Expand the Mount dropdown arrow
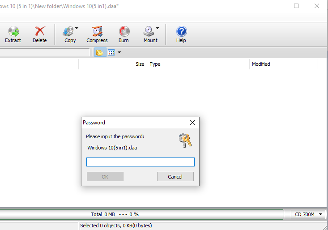The width and height of the screenshot is (328, 230). point(158,28)
